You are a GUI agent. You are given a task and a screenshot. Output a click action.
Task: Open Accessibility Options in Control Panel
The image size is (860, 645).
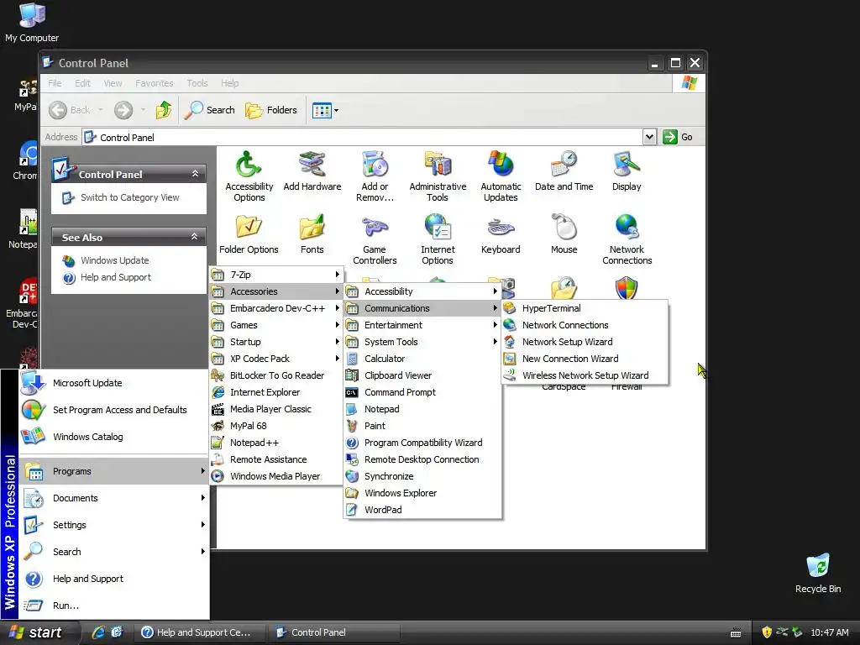(249, 176)
